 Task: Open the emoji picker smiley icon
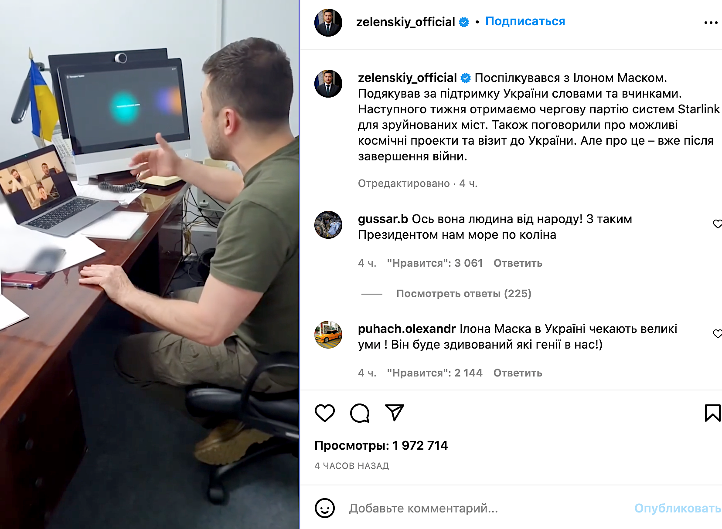pos(324,508)
